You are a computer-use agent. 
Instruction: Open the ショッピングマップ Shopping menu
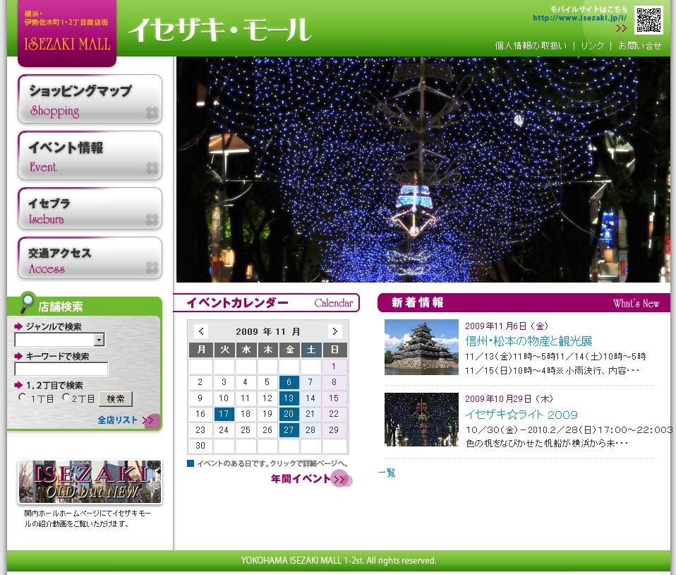pos(90,100)
